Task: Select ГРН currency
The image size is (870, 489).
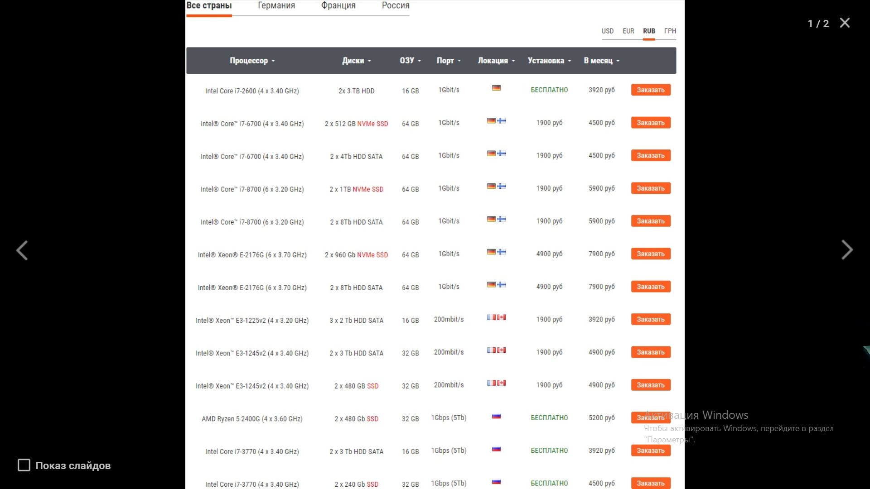Action: point(670,31)
